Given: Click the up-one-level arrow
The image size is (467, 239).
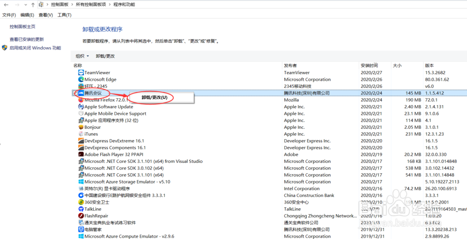Looking at the screenshot, I should [x=33, y=5].
